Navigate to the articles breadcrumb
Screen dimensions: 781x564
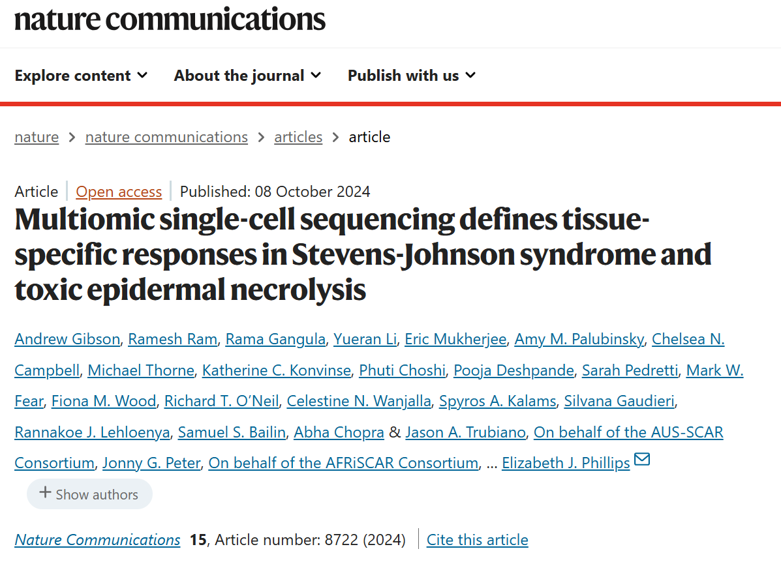pyautogui.click(x=298, y=137)
